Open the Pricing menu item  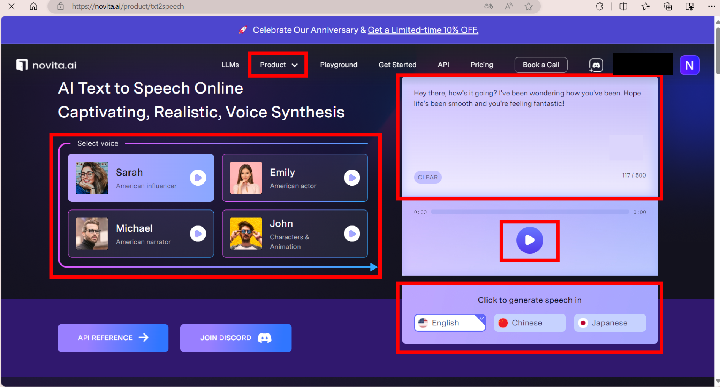[x=482, y=65]
